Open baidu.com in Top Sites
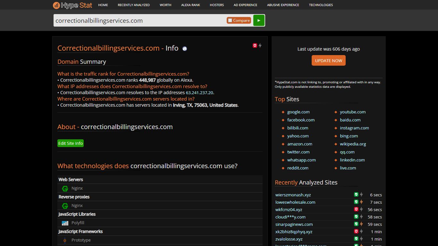 coord(350,120)
